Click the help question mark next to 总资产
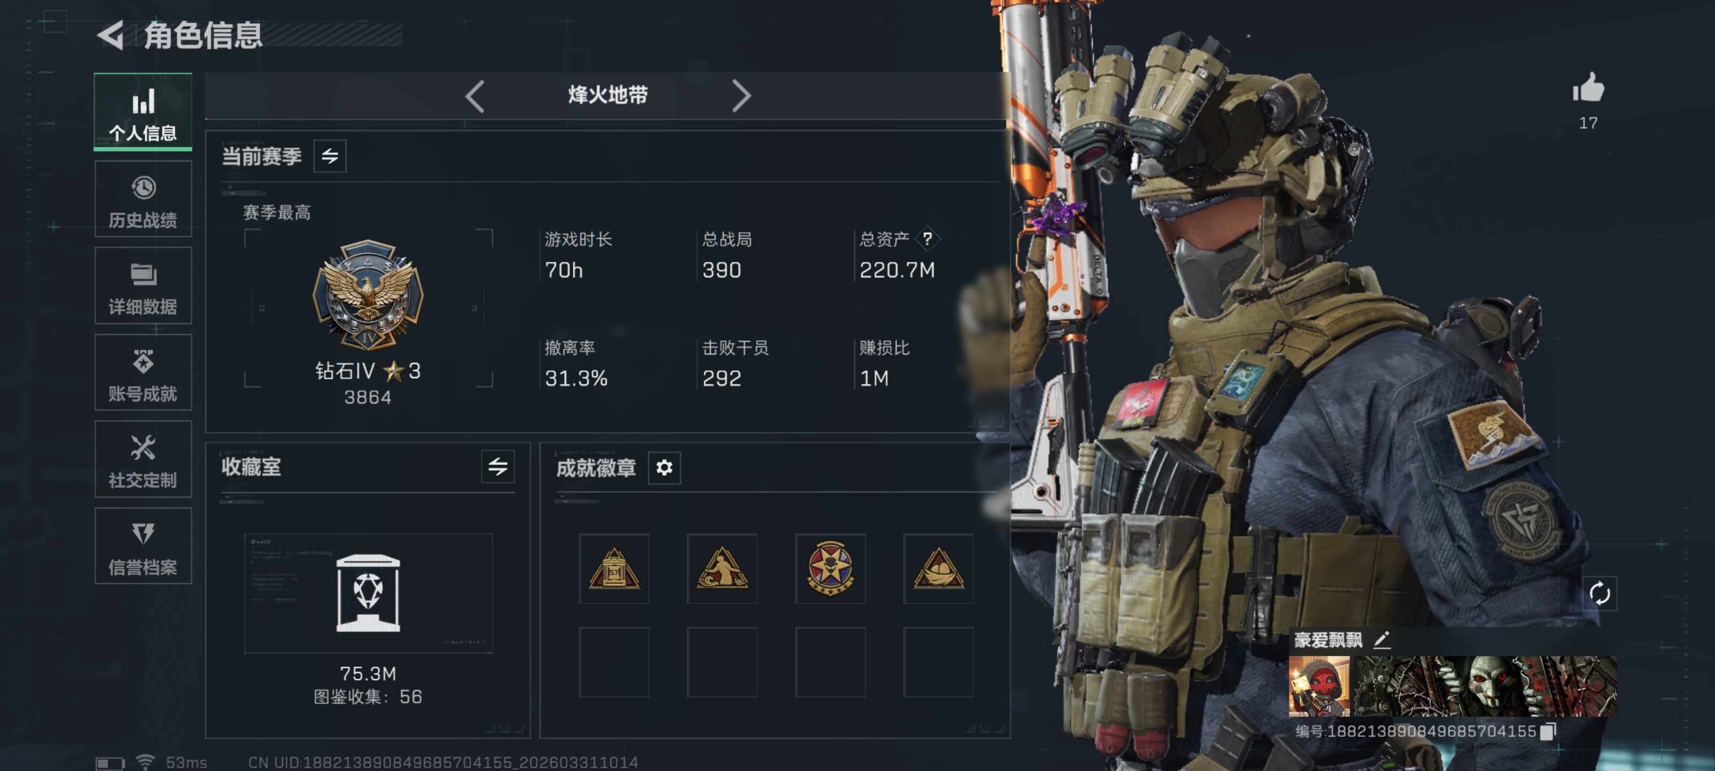Screen dimensions: 1715x771 (x=927, y=238)
